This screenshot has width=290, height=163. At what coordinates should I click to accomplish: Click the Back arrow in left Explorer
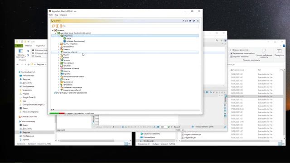pyautogui.click(x=18, y=64)
